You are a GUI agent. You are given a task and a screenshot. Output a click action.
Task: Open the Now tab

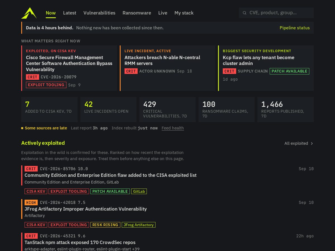coord(51,13)
